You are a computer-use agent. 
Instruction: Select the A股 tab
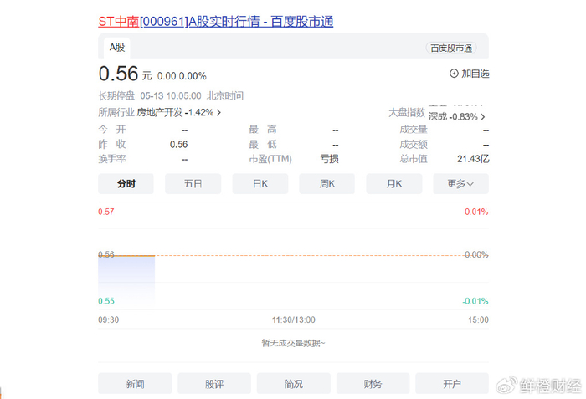tap(117, 48)
